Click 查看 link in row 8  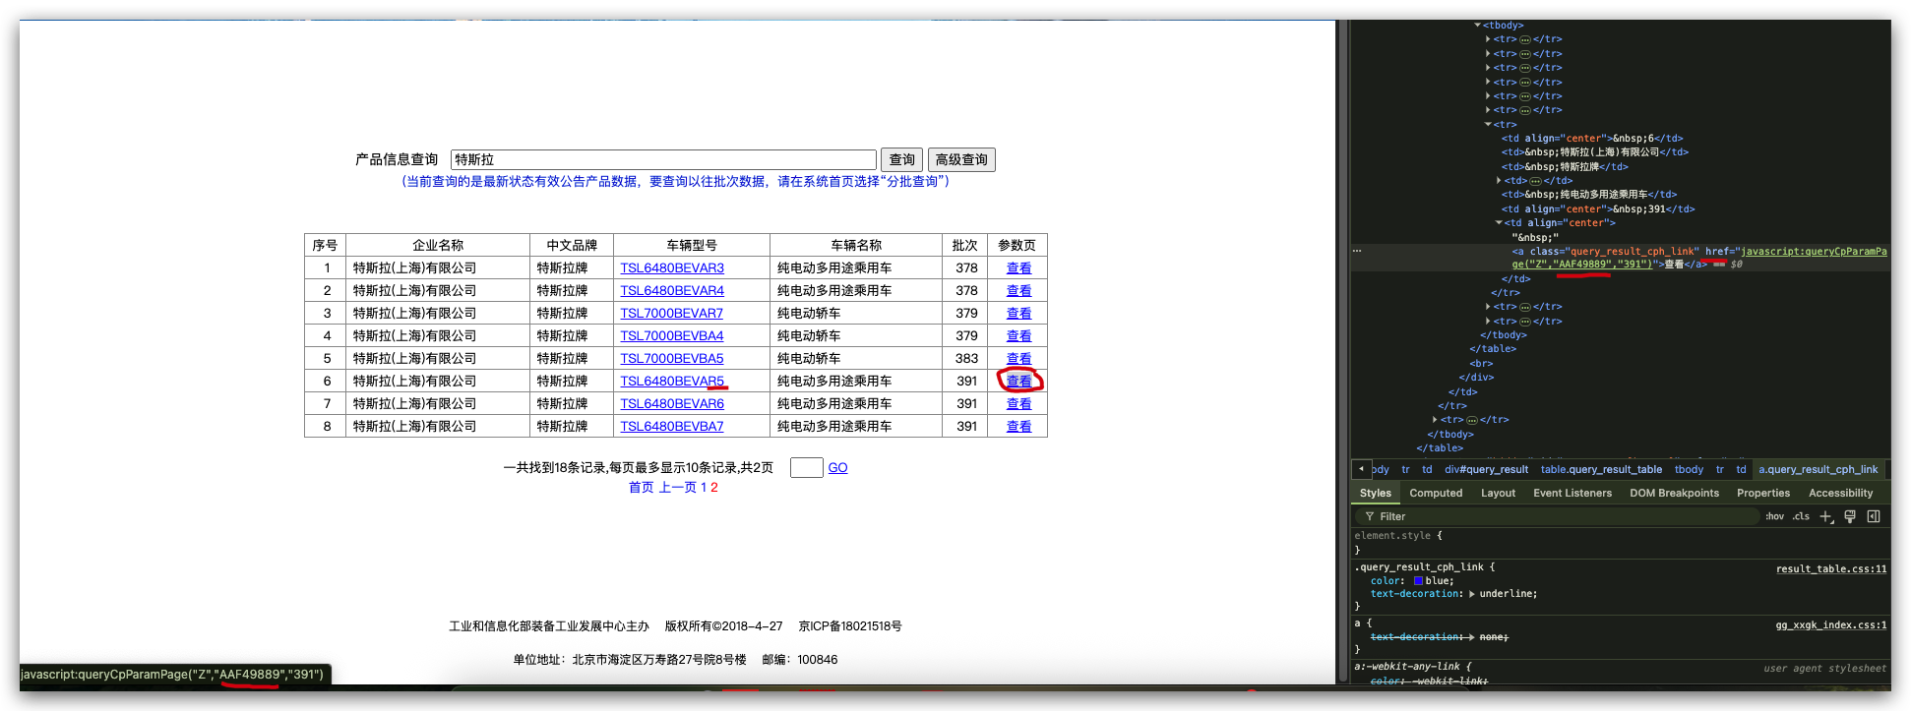[1018, 427]
